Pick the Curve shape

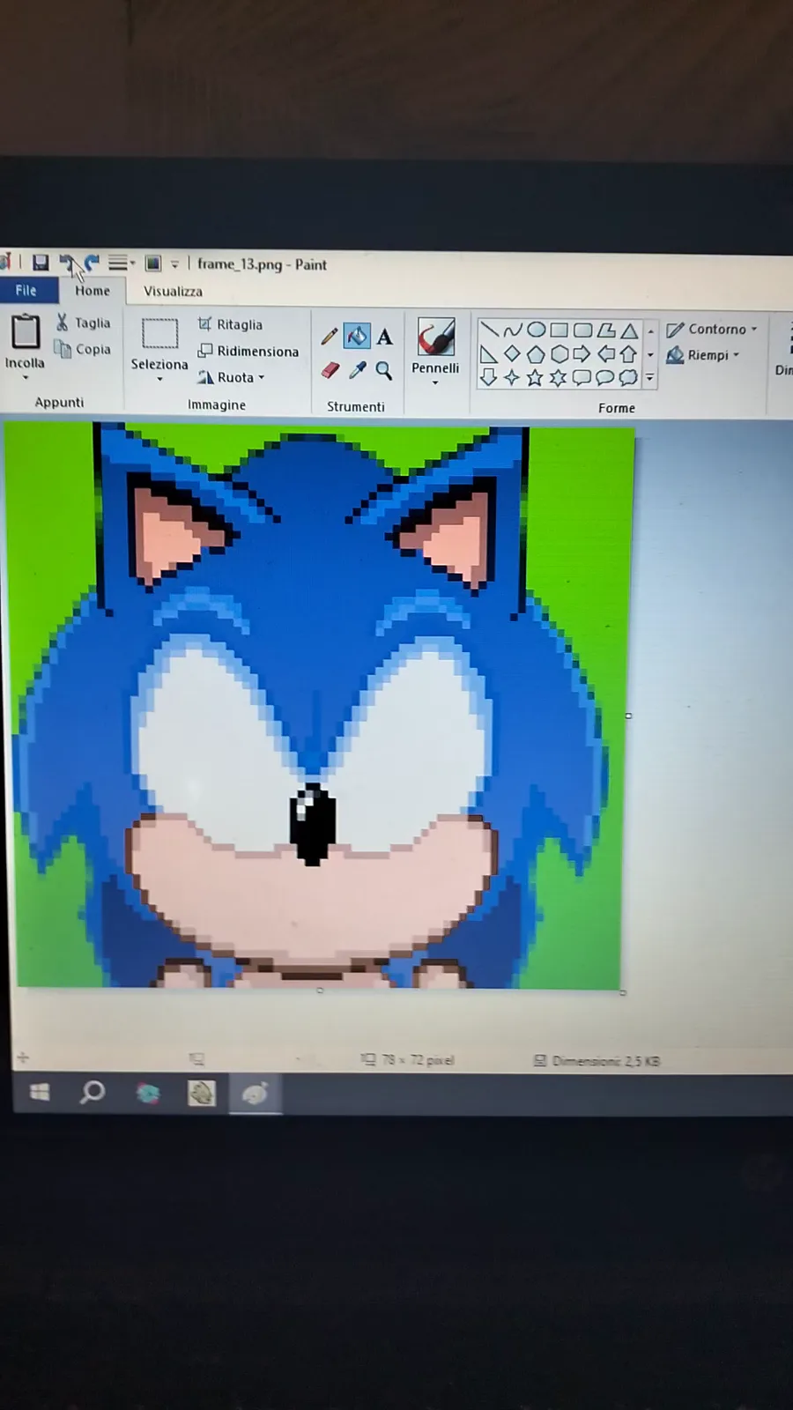[513, 330]
